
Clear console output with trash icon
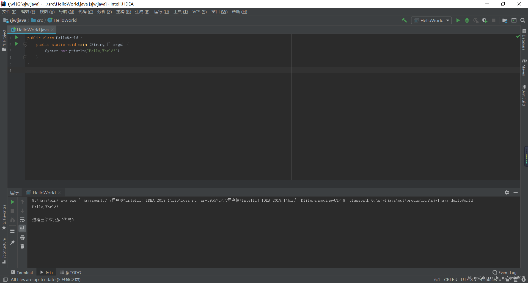click(x=22, y=246)
